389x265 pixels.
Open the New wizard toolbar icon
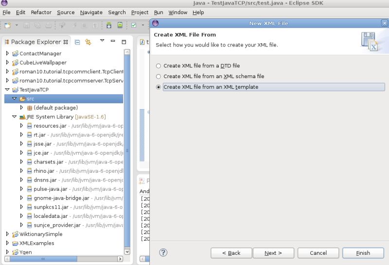[8, 25]
